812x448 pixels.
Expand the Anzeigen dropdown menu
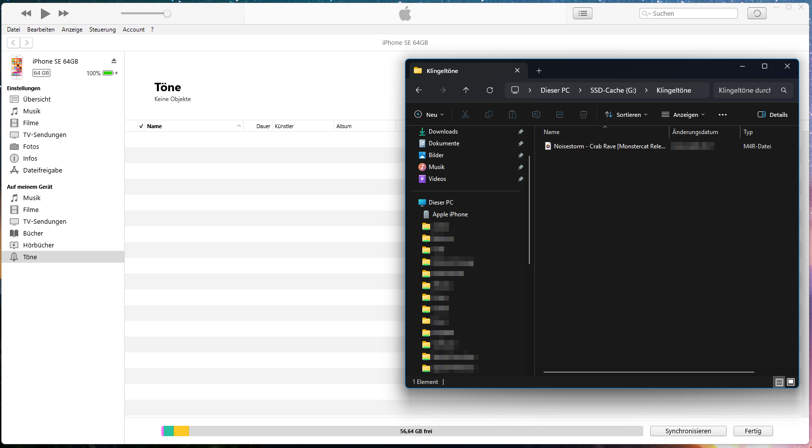683,115
